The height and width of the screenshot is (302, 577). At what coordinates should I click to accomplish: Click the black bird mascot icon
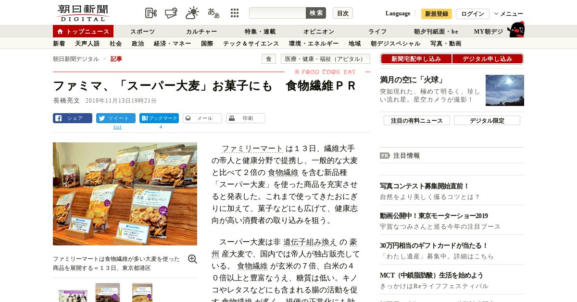tap(516, 29)
